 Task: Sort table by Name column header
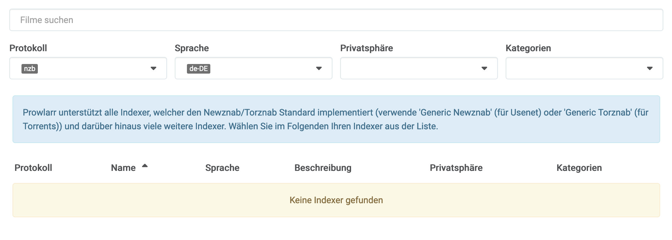123,168
